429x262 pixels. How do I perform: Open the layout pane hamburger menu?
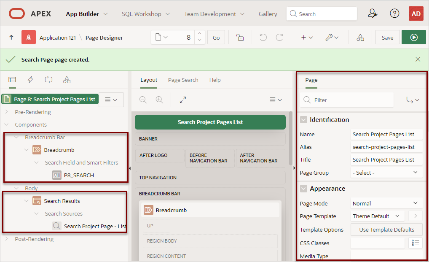click(x=276, y=100)
